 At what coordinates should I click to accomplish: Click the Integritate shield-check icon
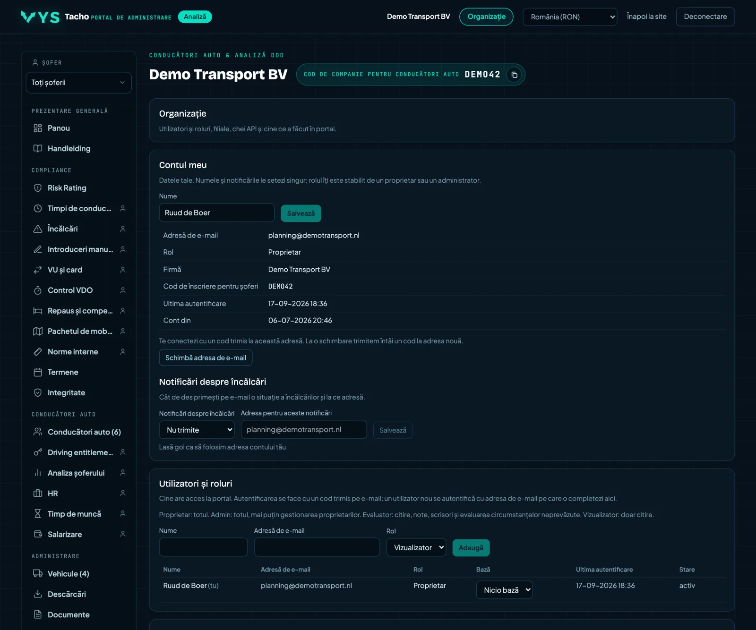tap(38, 392)
